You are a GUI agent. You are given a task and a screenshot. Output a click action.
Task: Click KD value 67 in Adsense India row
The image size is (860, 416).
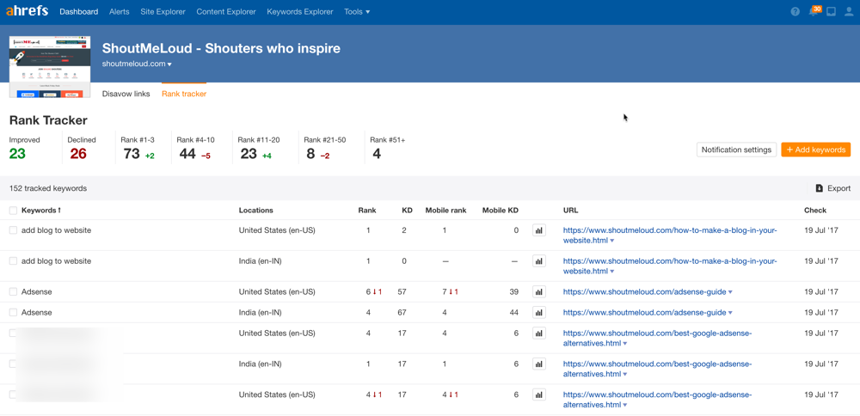click(402, 312)
